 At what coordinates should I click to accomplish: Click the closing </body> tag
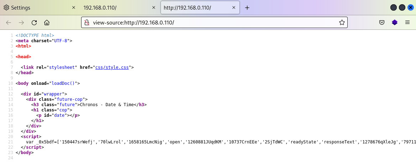click(25, 152)
